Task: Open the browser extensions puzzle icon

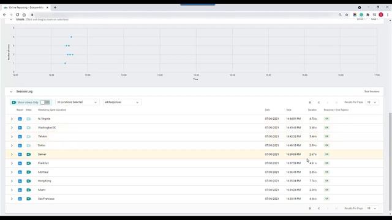Action: coord(367,15)
